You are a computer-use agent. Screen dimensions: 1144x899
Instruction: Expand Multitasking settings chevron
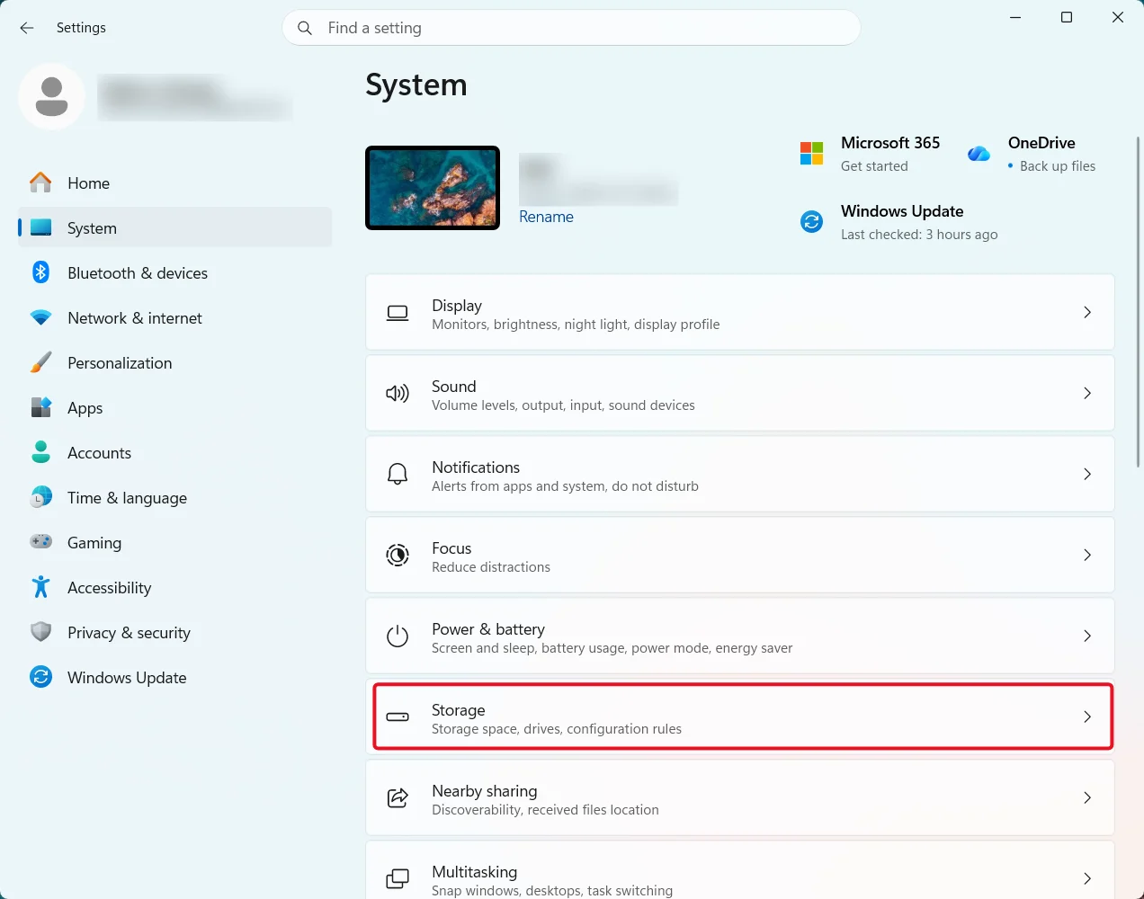[1087, 878]
